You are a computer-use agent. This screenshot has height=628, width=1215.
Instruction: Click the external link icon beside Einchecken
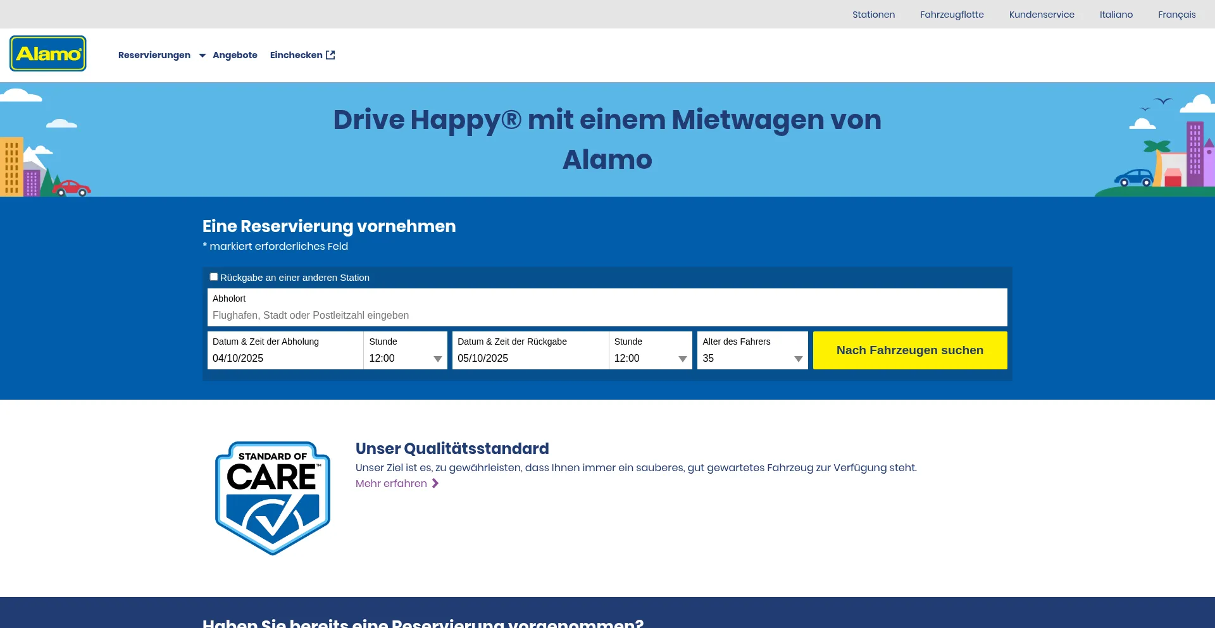click(330, 55)
